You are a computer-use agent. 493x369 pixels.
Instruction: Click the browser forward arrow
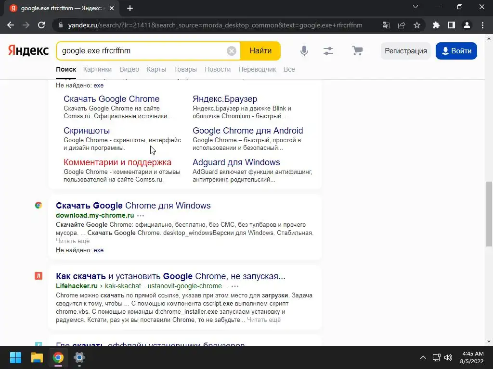26,25
